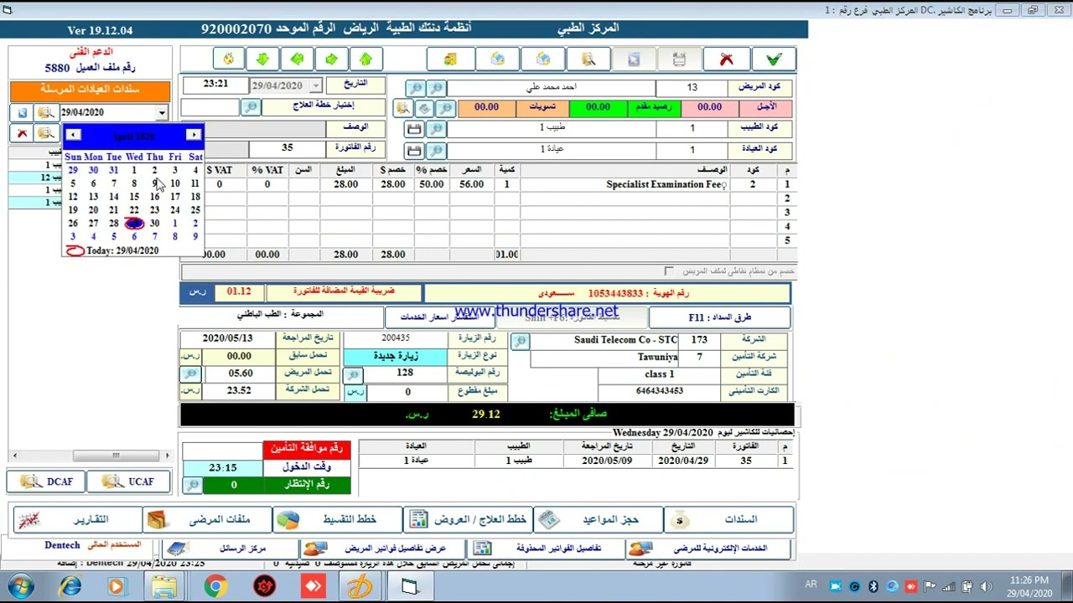Click مركز الرسائل message center button
Image resolution: width=1073 pixels, height=603 pixels.
(x=230, y=549)
